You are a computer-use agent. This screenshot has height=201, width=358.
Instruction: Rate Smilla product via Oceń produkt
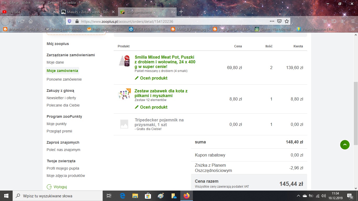click(151, 78)
